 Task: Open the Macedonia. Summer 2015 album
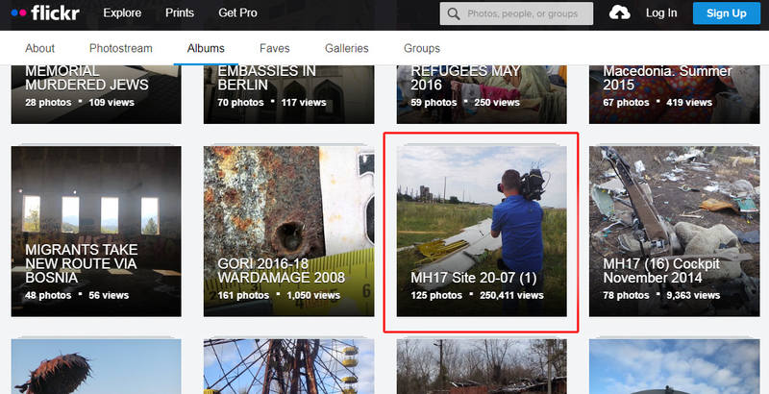point(675,94)
